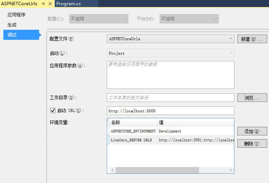Open the 生成 settings page
The width and height of the screenshot is (269, 183).
[x=12, y=25]
